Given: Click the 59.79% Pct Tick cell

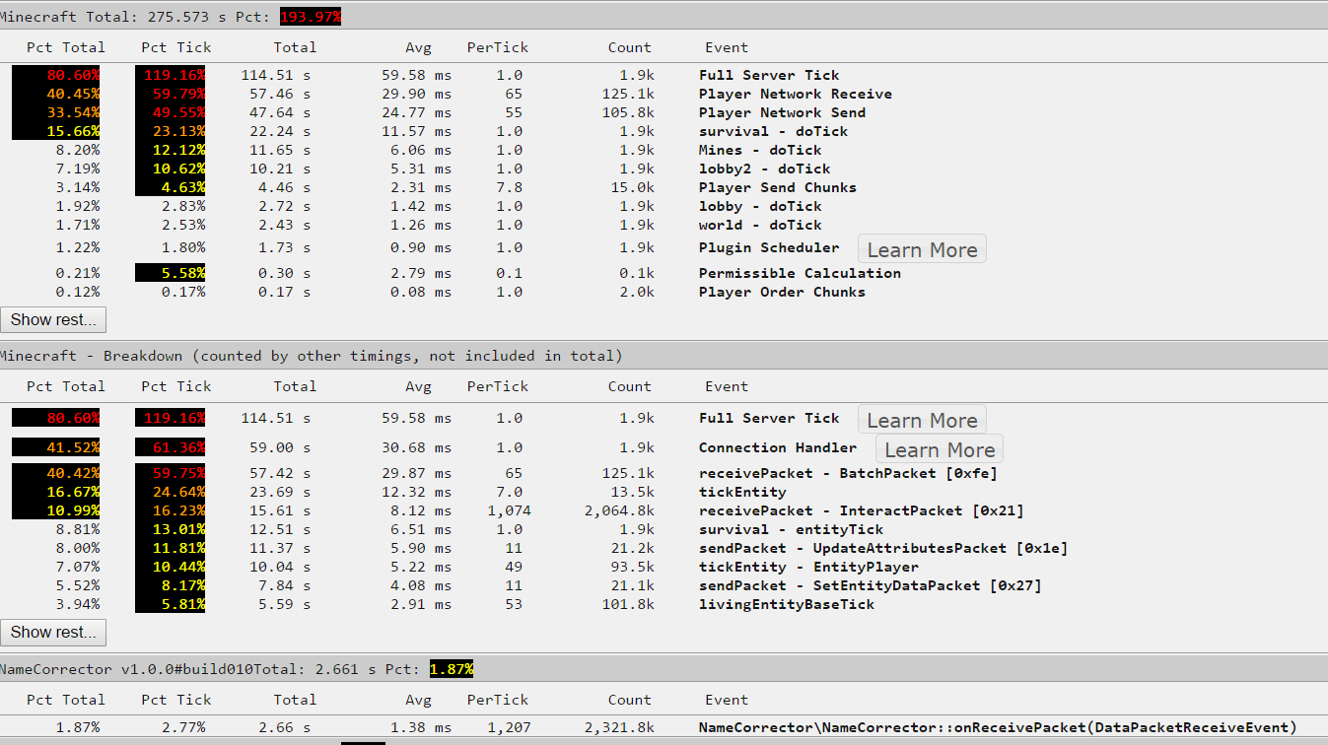Looking at the screenshot, I should (171, 94).
